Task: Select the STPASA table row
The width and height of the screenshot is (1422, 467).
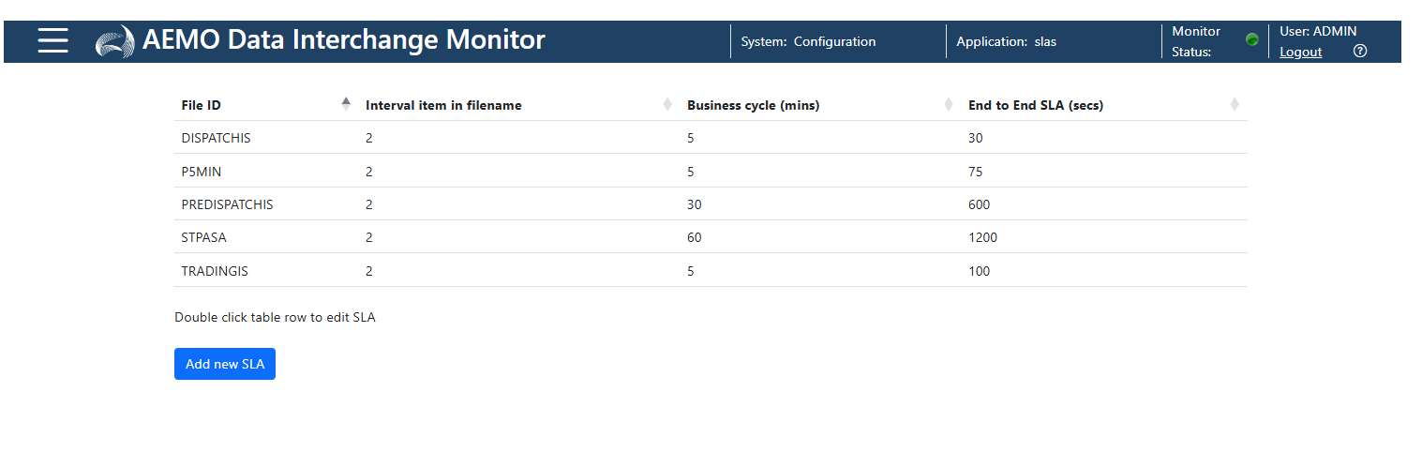Action: [711, 237]
